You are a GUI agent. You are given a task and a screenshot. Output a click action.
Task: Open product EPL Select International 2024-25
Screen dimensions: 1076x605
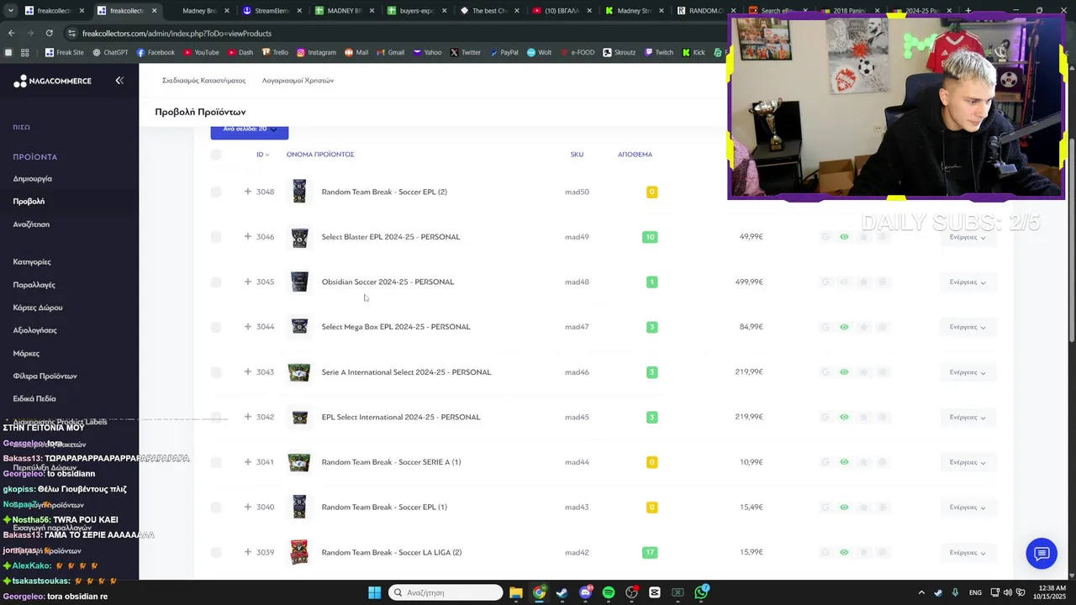point(401,417)
